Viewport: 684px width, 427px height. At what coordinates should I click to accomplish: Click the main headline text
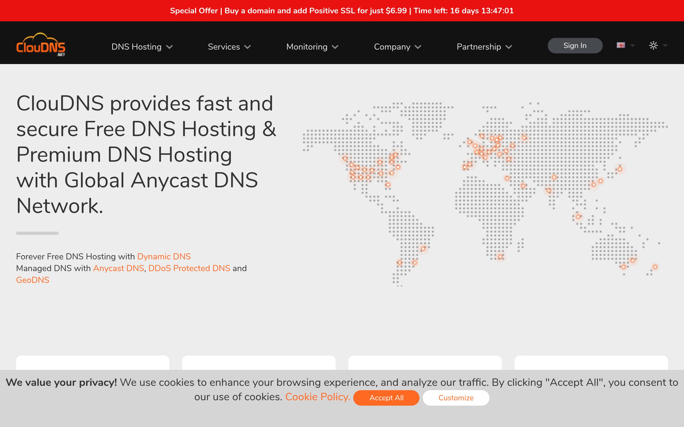[x=146, y=155]
